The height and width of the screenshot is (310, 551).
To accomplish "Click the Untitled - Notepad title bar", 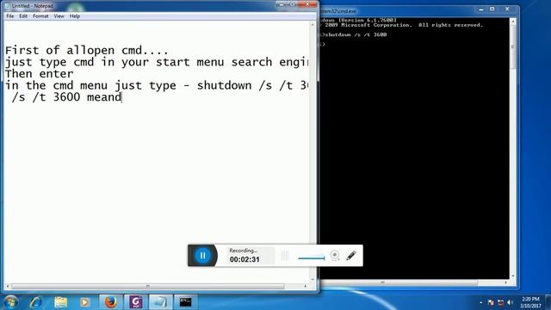I will tap(140, 6).
